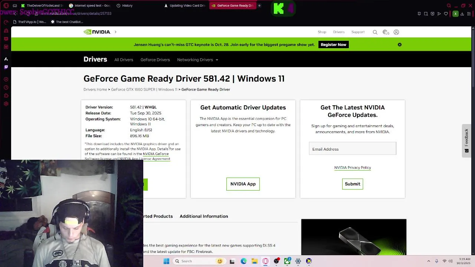Screen dimensions: 475x267
Task: Show hidden system tray icons
Action: click(429, 261)
